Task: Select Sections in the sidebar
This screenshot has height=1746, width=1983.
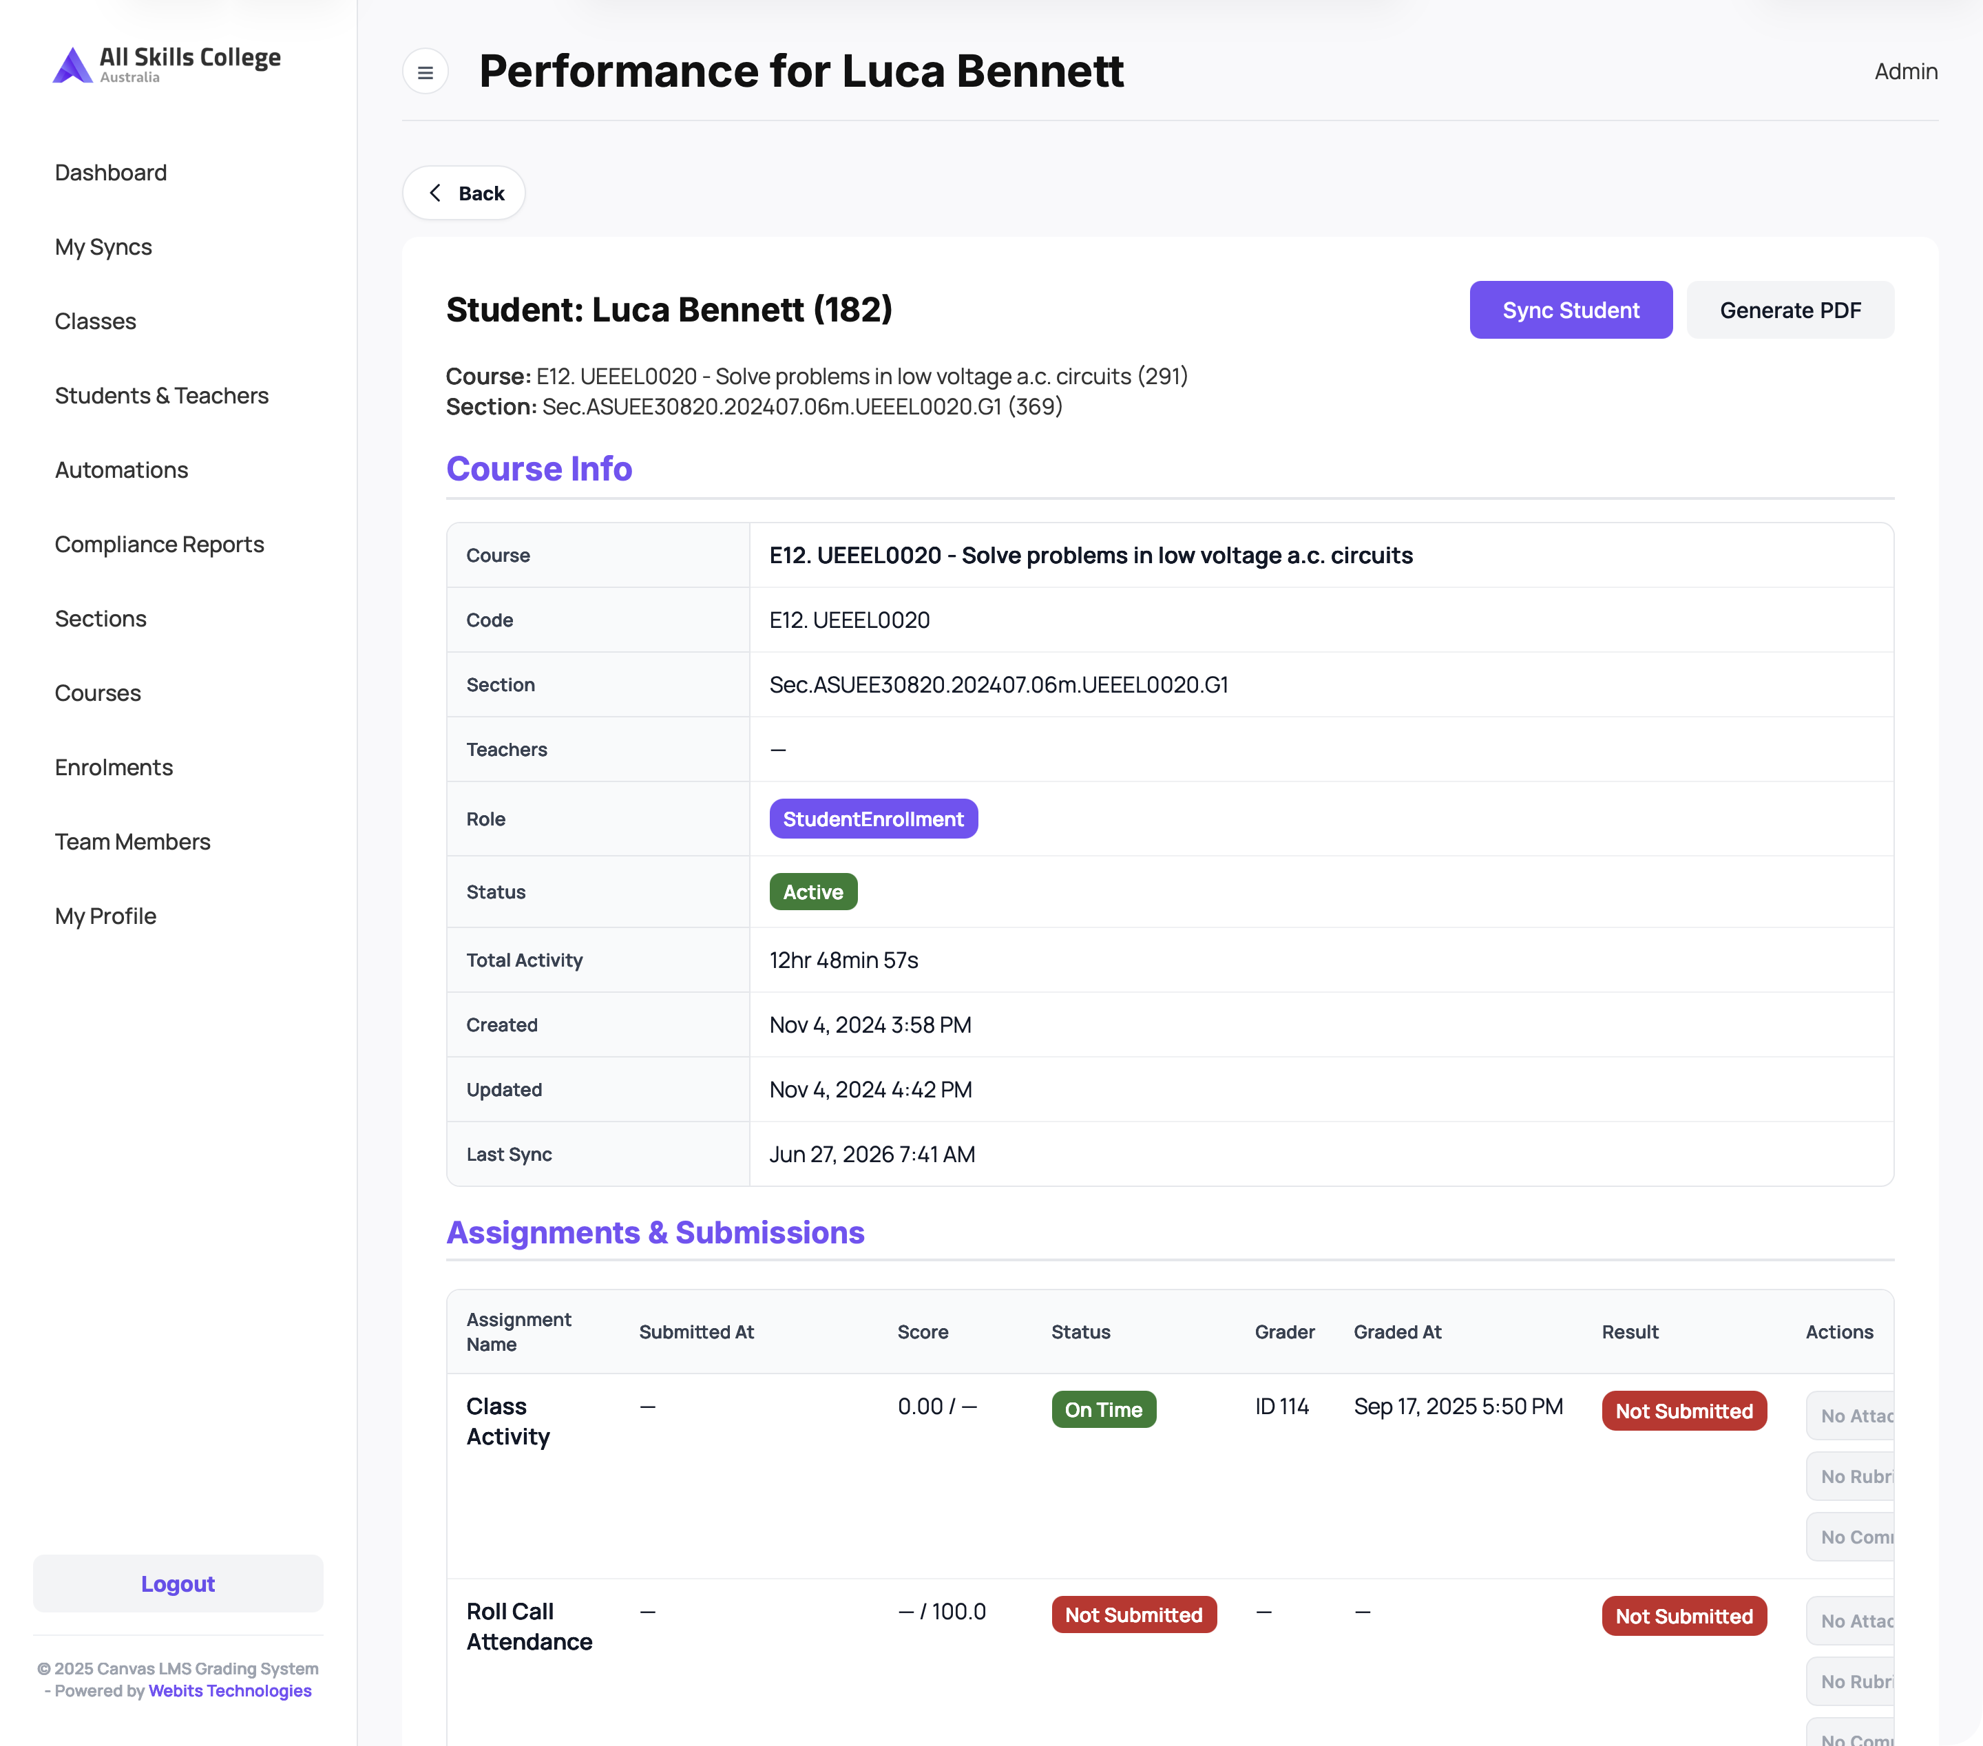Action: pyautogui.click(x=101, y=619)
